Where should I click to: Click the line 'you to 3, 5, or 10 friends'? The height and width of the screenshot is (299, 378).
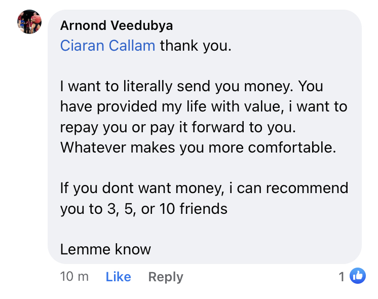click(x=144, y=209)
